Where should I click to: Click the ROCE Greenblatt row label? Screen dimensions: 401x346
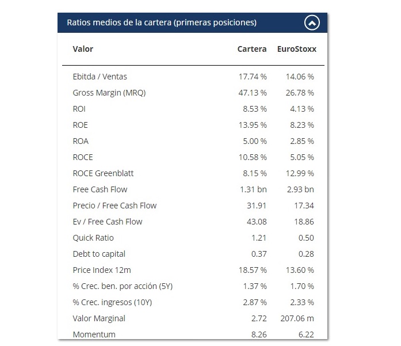click(103, 173)
